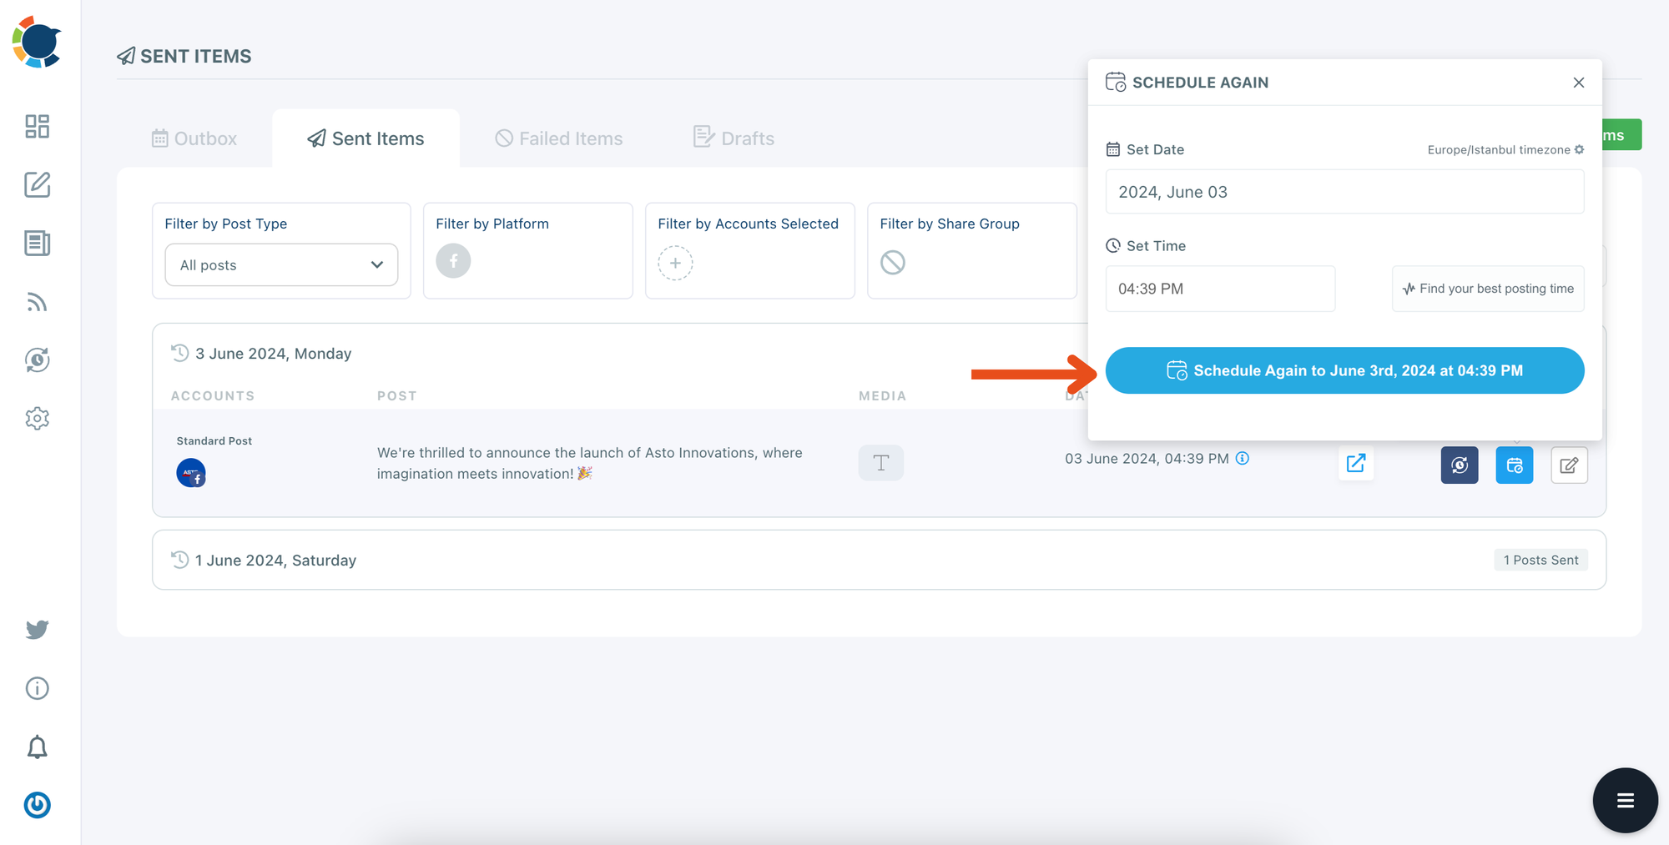Click Find your best posting time
The image size is (1669, 845).
point(1488,289)
